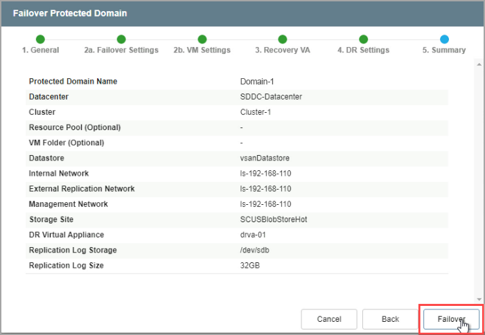Select the Protected Domain Name row label
This screenshot has width=485, height=335.
click(73, 82)
